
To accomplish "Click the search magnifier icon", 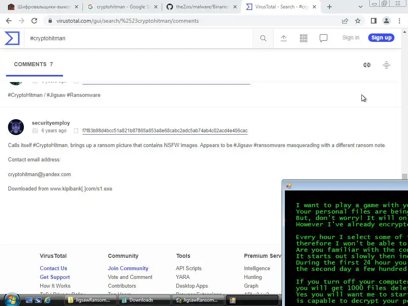I will 263,38.
